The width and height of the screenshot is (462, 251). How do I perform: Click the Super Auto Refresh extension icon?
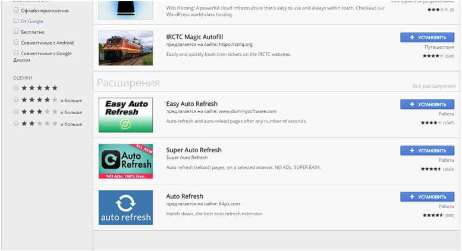tap(125, 161)
